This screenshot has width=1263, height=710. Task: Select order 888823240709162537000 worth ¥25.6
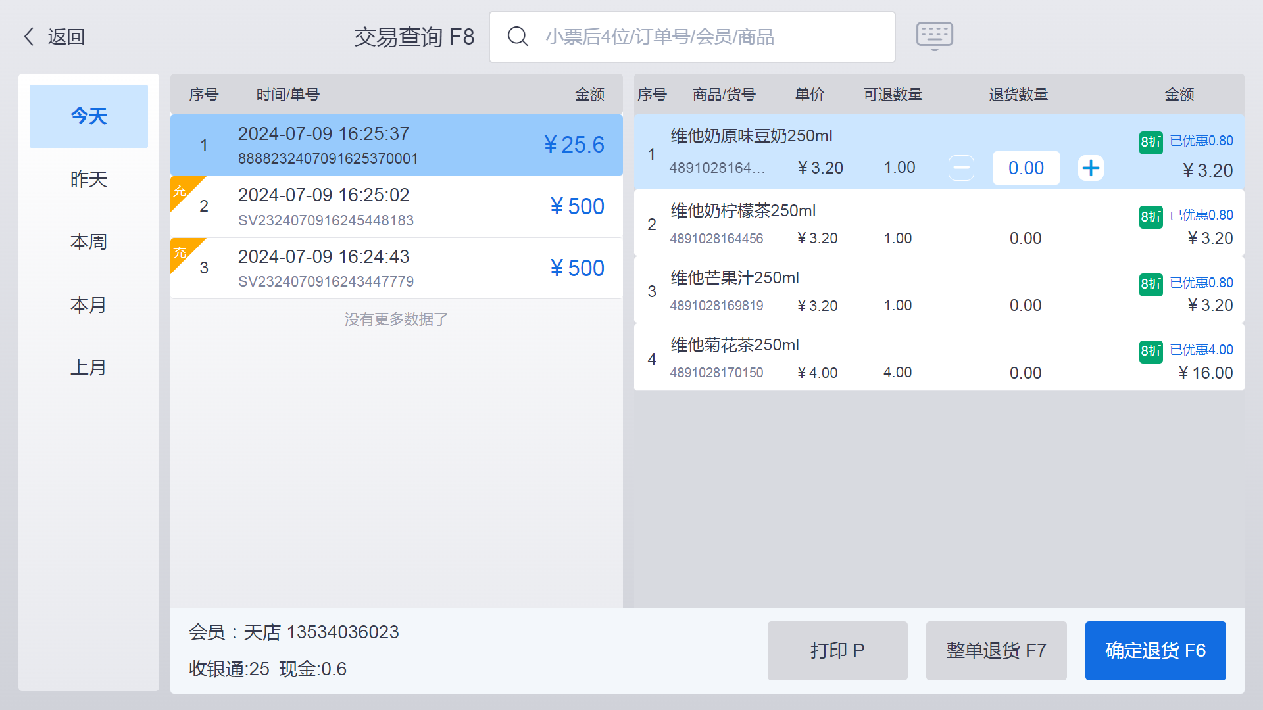coord(395,145)
